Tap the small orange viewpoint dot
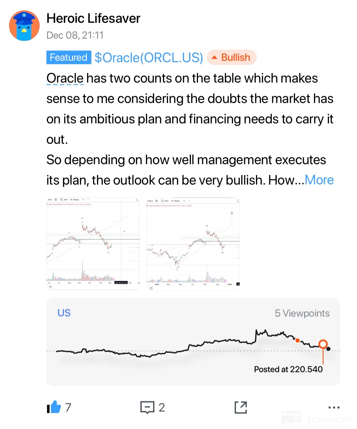The height and width of the screenshot is (429, 357). pyautogui.click(x=297, y=340)
